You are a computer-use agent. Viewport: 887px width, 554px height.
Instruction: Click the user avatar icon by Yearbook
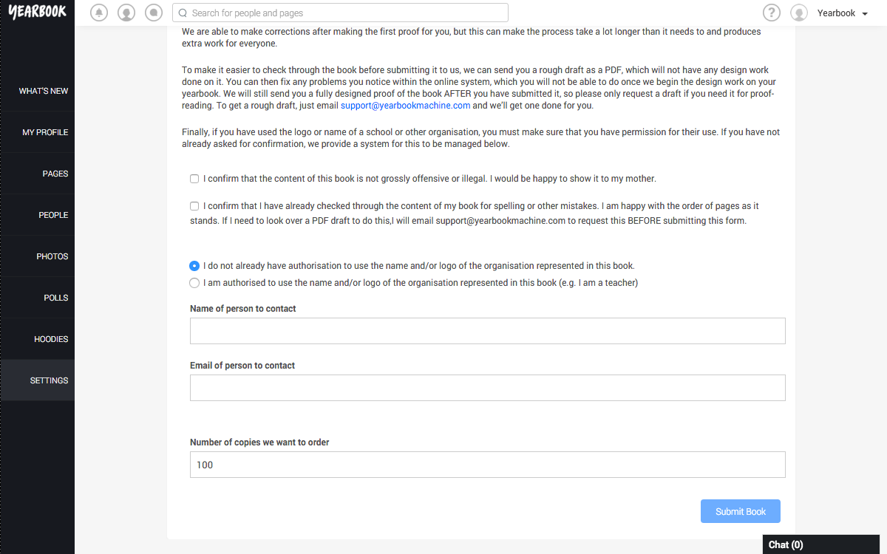[799, 13]
